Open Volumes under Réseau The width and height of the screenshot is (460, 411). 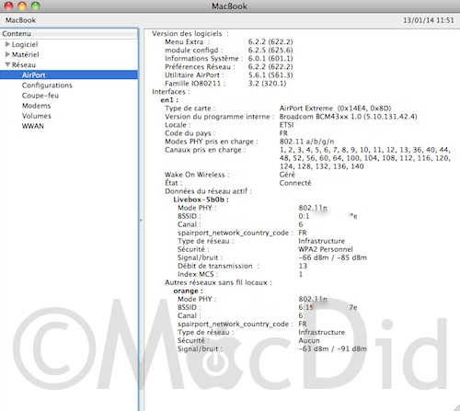(36, 116)
